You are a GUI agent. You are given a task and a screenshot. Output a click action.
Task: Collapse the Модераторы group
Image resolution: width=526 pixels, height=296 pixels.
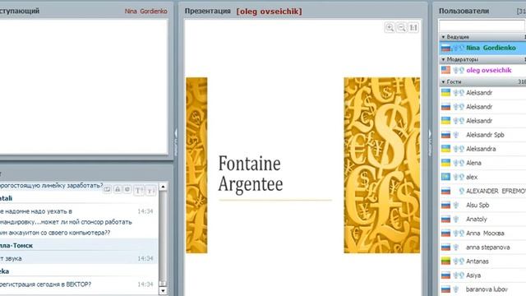(x=443, y=59)
